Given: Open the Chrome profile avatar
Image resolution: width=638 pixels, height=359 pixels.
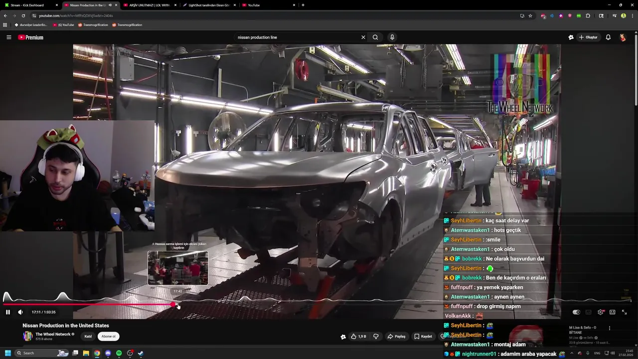Looking at the screenshot, I should [624, 15].
